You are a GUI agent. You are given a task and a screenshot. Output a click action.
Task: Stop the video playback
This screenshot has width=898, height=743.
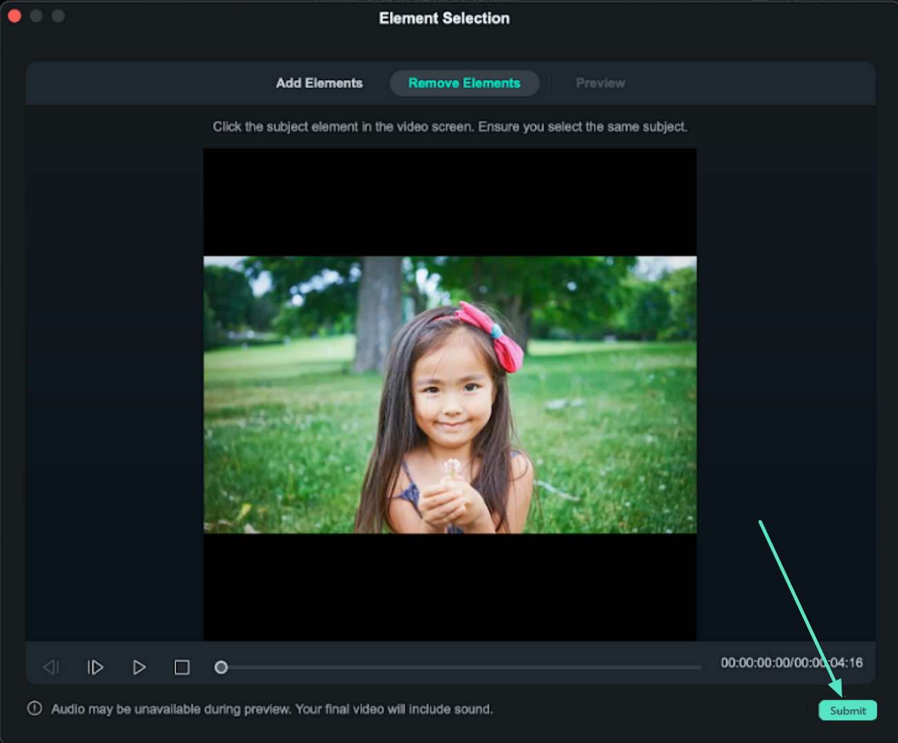(182, 667)
